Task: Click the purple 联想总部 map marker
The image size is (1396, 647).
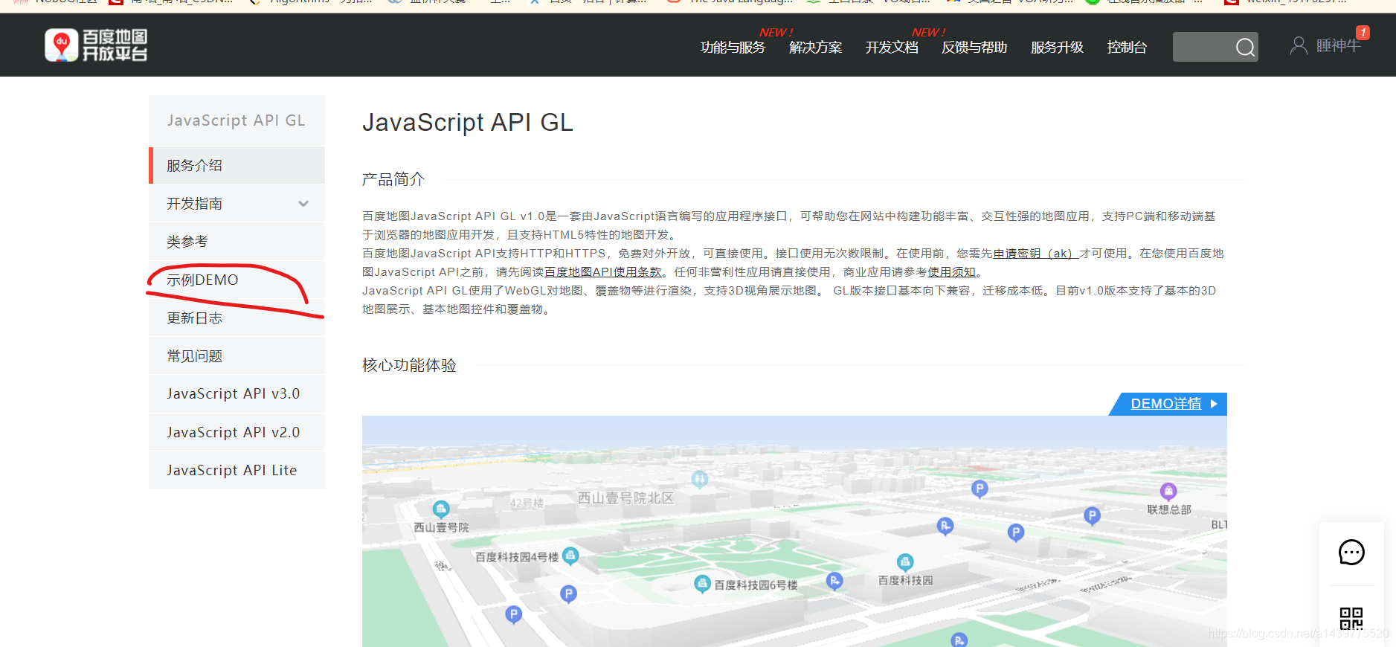Action: click(1168, 492)
